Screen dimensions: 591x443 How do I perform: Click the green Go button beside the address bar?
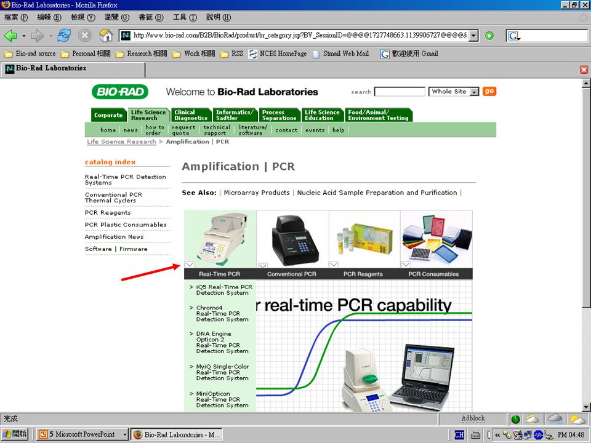489,36
